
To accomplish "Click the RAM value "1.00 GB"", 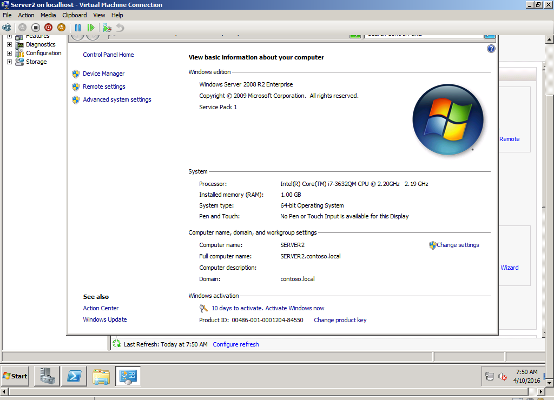I will (x=291, y=195).
